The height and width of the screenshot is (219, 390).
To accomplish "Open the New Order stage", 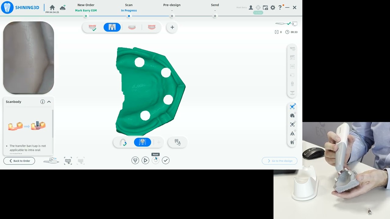I will tap(86, 5).
